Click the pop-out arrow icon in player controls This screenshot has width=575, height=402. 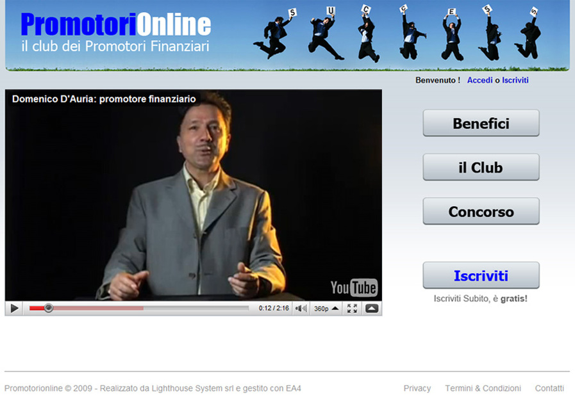[x=371, y=308]
